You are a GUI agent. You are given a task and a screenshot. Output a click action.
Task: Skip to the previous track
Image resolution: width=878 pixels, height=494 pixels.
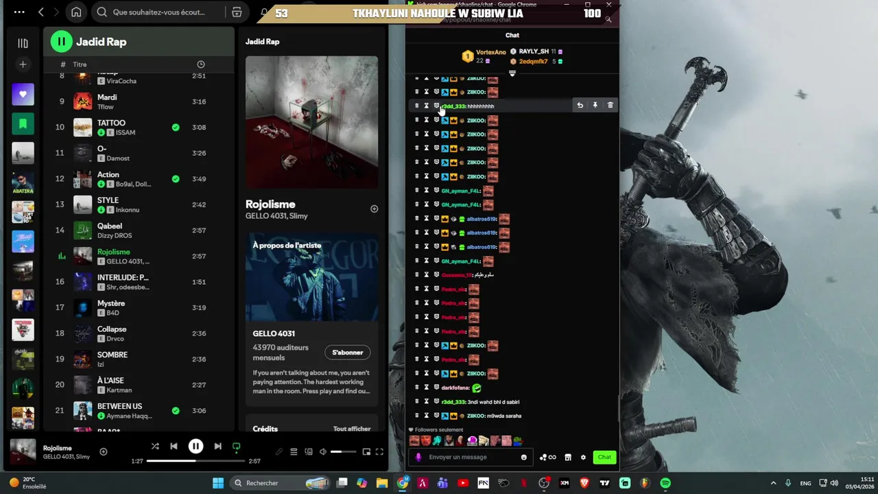[x=174, y=447]
